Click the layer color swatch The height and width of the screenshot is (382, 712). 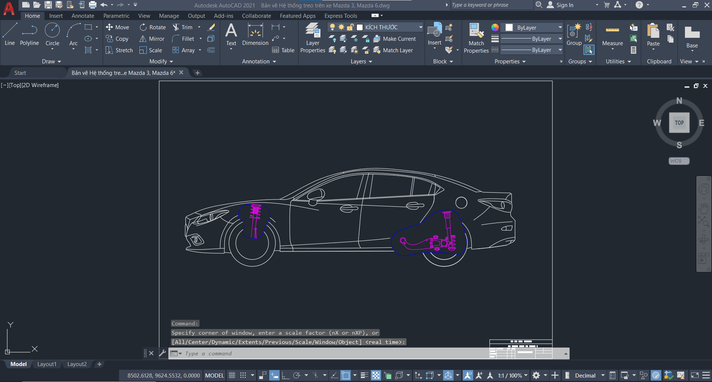tap(359, 27)
